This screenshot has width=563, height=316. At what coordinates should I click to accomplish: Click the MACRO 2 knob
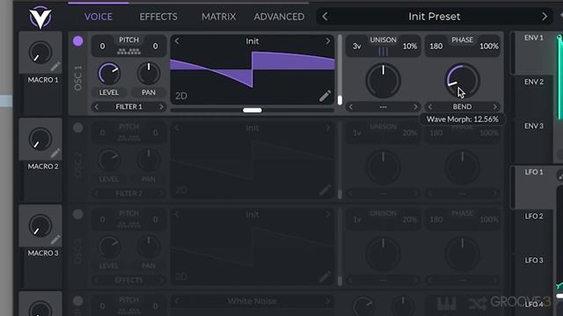coord(40,139)
